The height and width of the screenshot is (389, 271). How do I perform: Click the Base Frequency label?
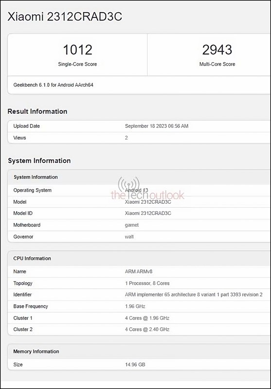[31, 306]
